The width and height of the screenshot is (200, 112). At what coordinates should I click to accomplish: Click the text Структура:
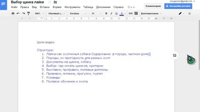45,50
